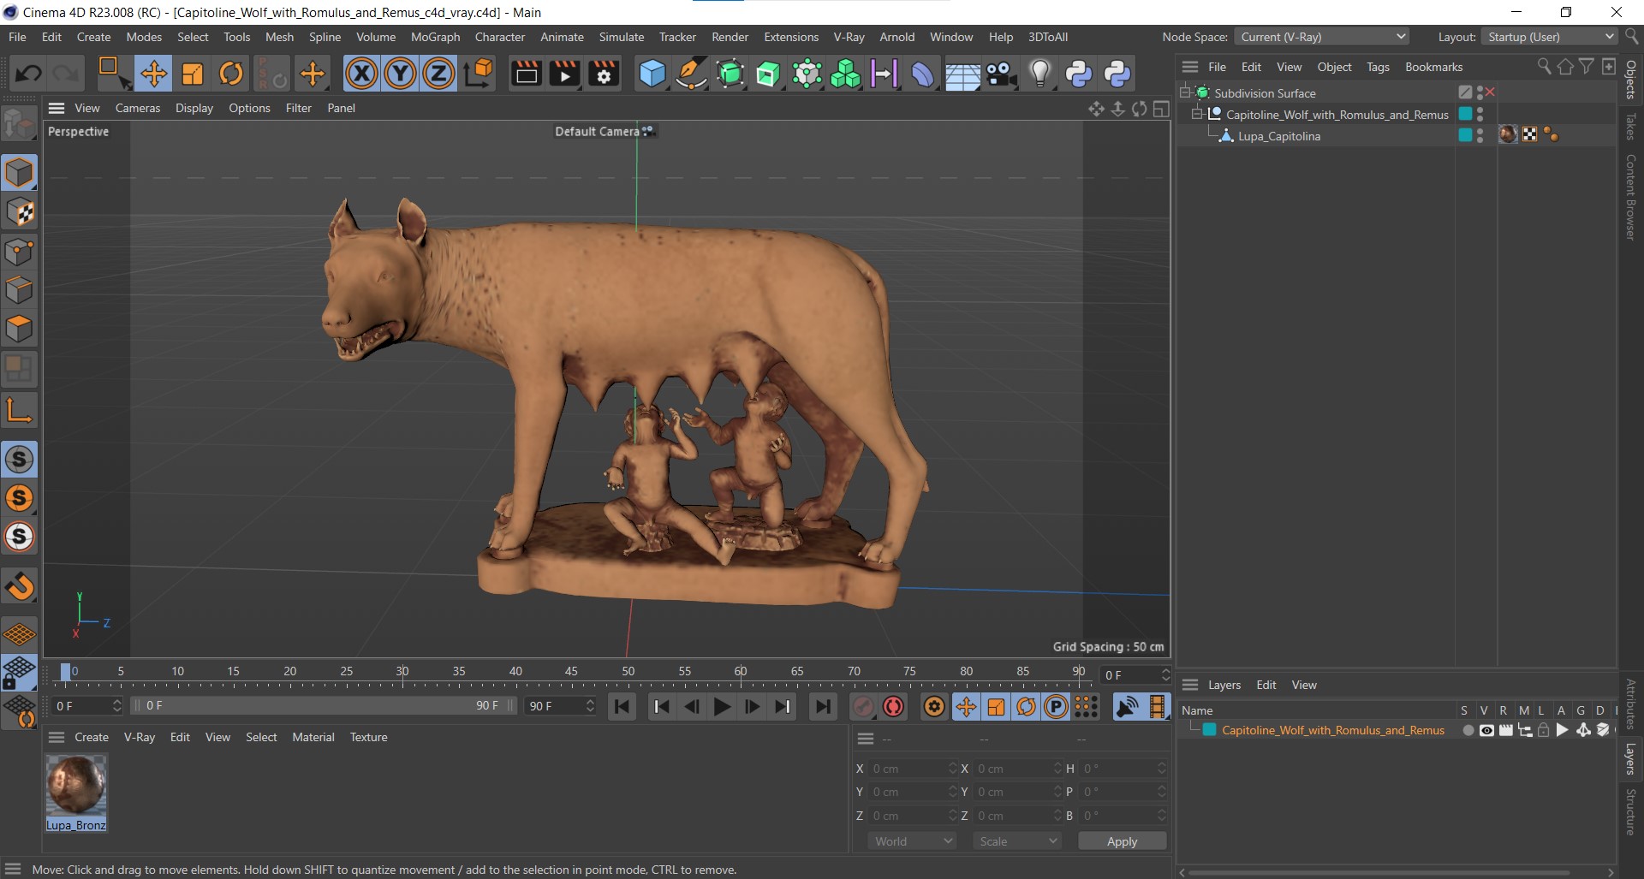Image resolution: width=1644 pixels, height=879 pixels.
Task: Click Record Active Objects keyframe button
Action: point(864,707)
